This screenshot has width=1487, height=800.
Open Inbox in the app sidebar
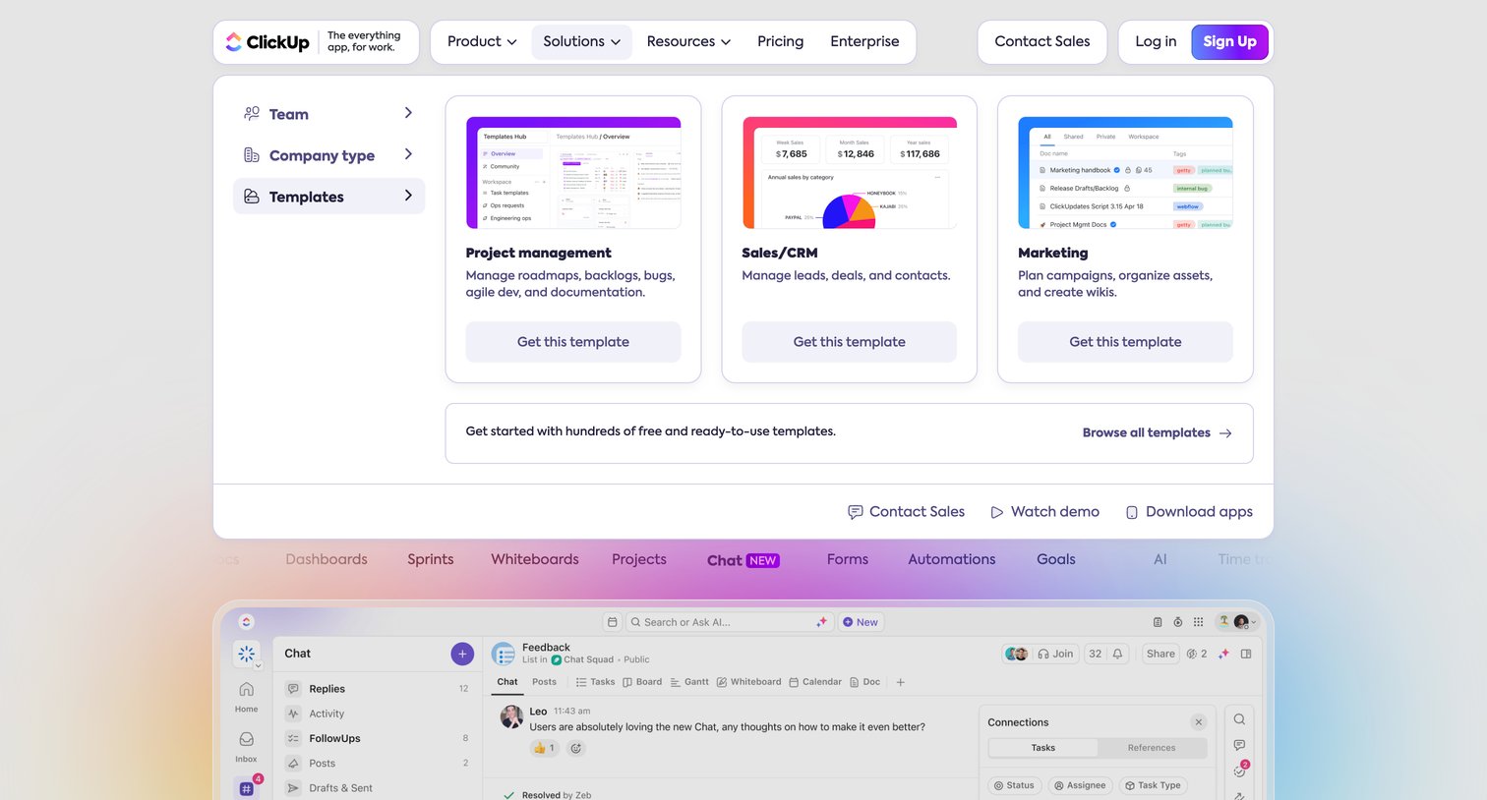(247, 747)
